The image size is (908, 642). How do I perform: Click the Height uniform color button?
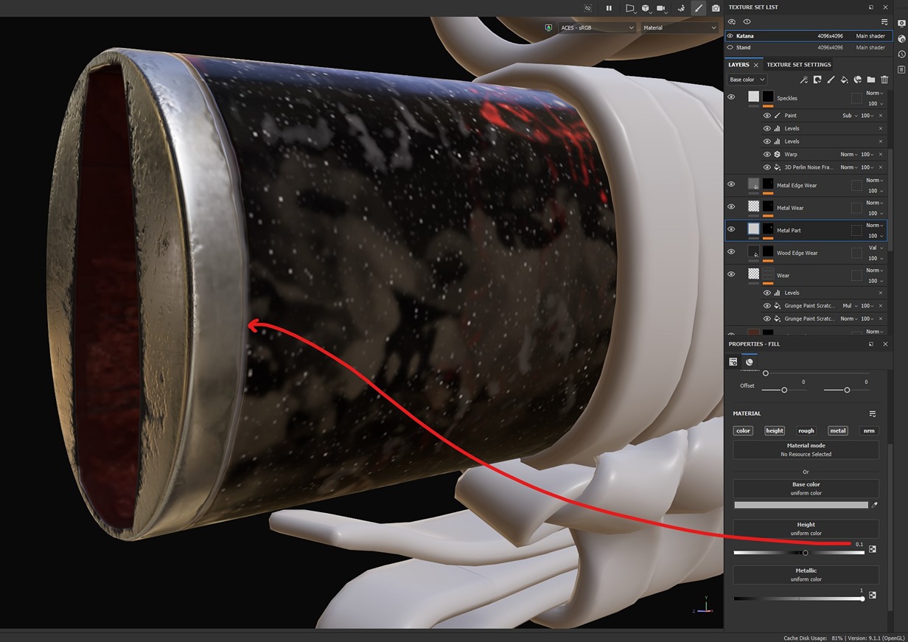point(806,528)
